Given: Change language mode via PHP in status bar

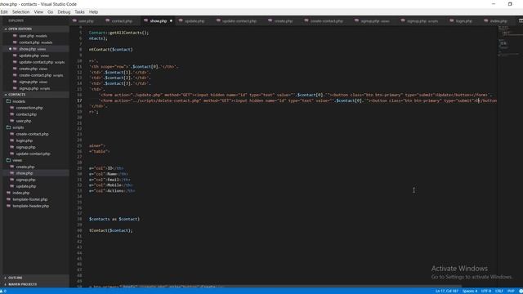Looking at the screenshot, I should (511, 291).
